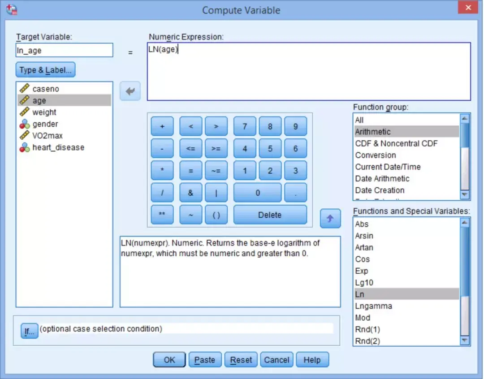Click the less-than-or-equal key
Screen dimensions: 484x379
pyautogui.click(x=191, y=148)
